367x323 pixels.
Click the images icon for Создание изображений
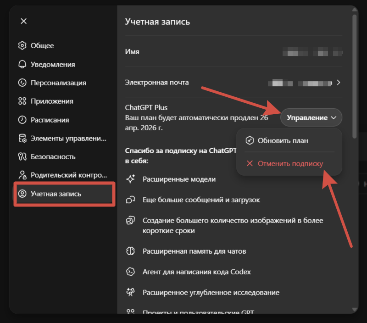click(x=131, y=220)
